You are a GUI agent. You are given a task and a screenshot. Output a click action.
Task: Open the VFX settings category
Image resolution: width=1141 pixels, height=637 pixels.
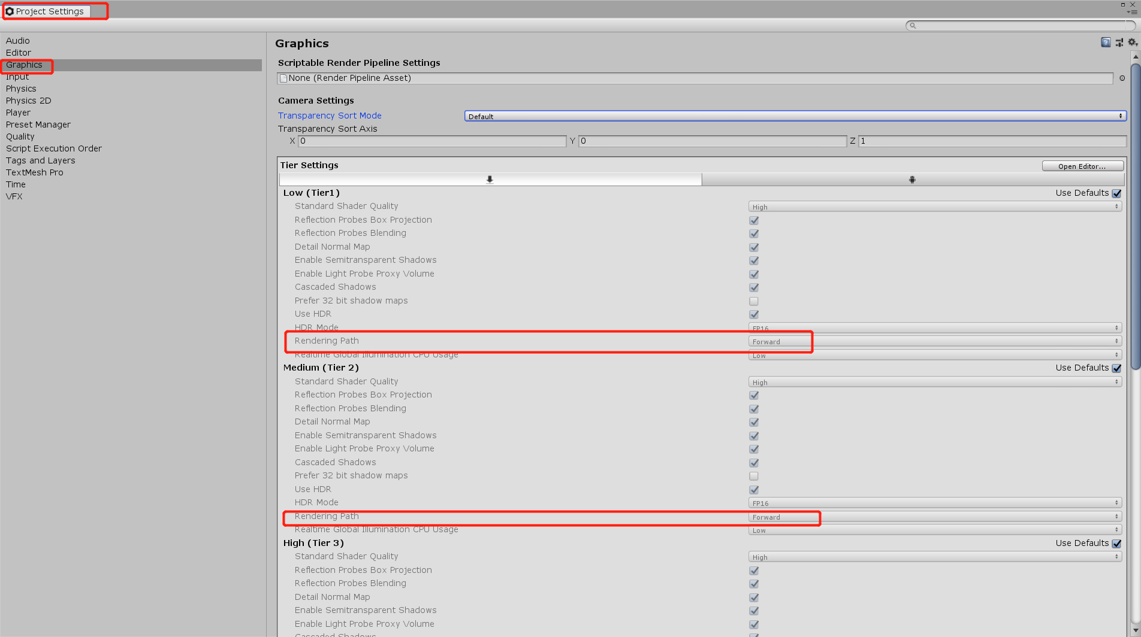tap(14, 196)
